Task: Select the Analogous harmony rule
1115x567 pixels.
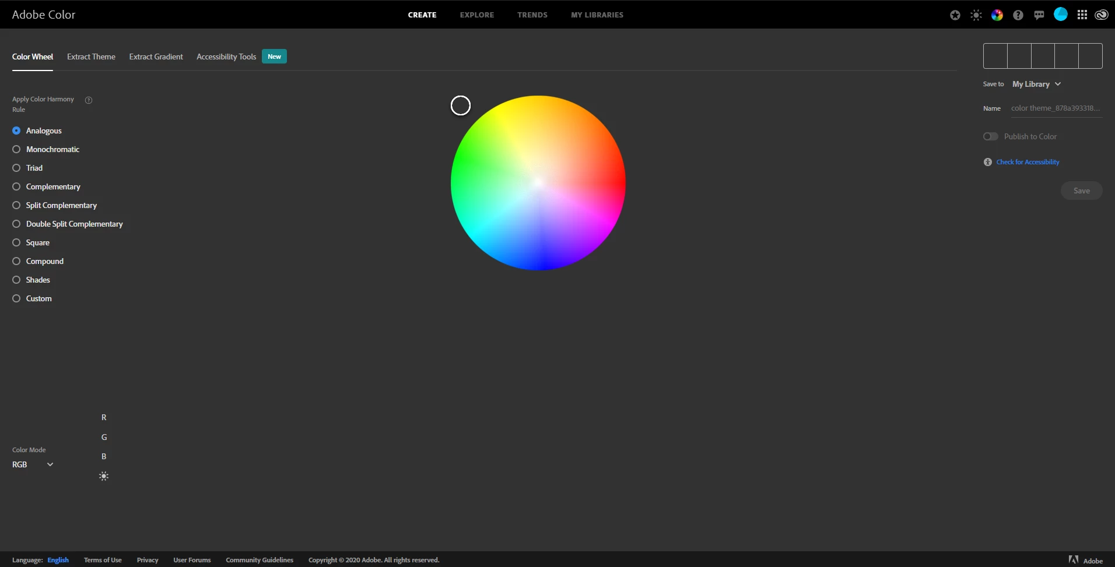Action: coord(37,131)
